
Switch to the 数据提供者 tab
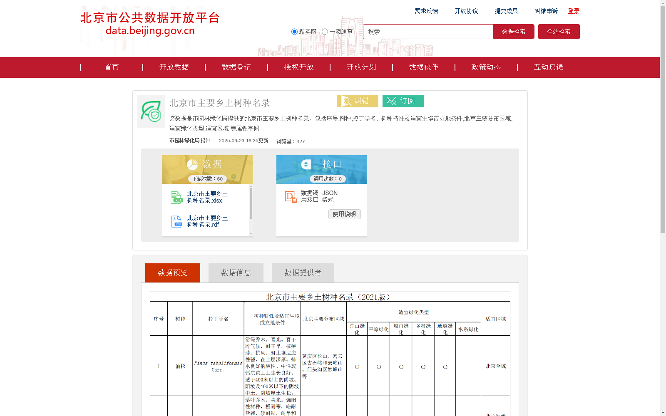[x=303, y=272]
